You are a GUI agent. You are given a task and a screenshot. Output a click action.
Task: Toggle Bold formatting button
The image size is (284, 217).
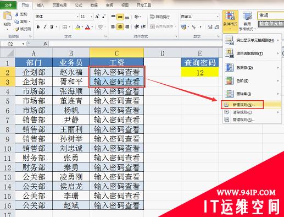[38, 27]
